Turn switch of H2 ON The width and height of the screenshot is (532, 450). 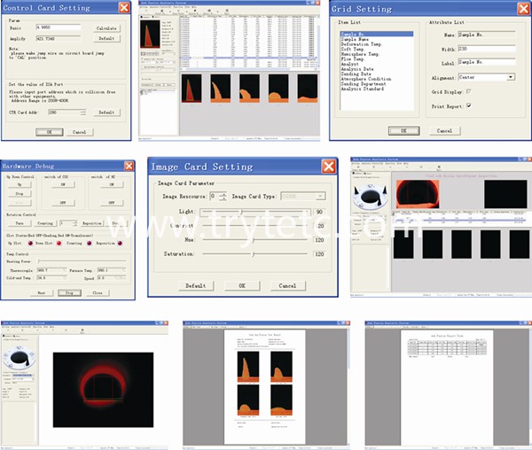click(x=112, y=184)
